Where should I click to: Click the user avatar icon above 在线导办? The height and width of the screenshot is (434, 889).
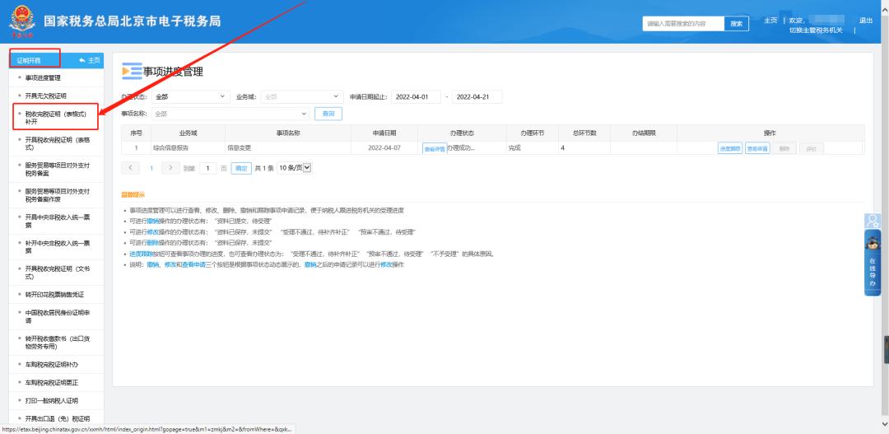tap(872, 221)
